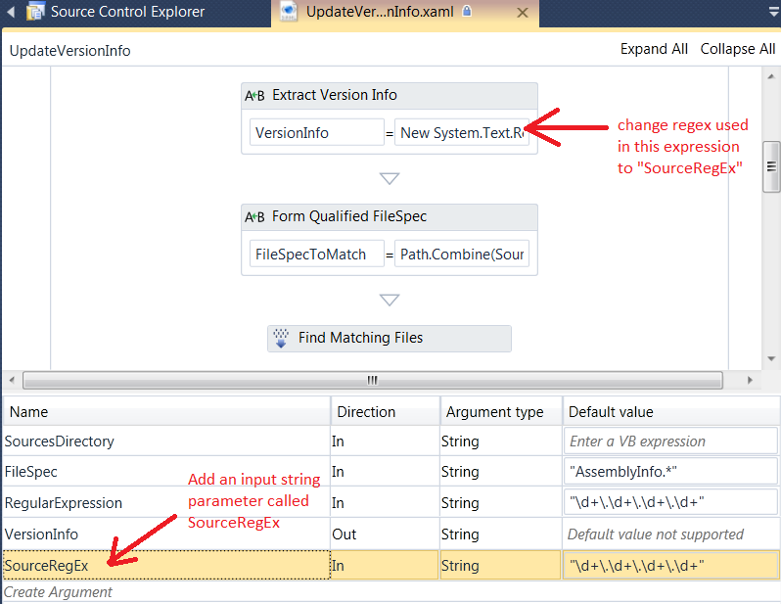Click the Name column header
781x604 pixels.
[x=166, y=411]
